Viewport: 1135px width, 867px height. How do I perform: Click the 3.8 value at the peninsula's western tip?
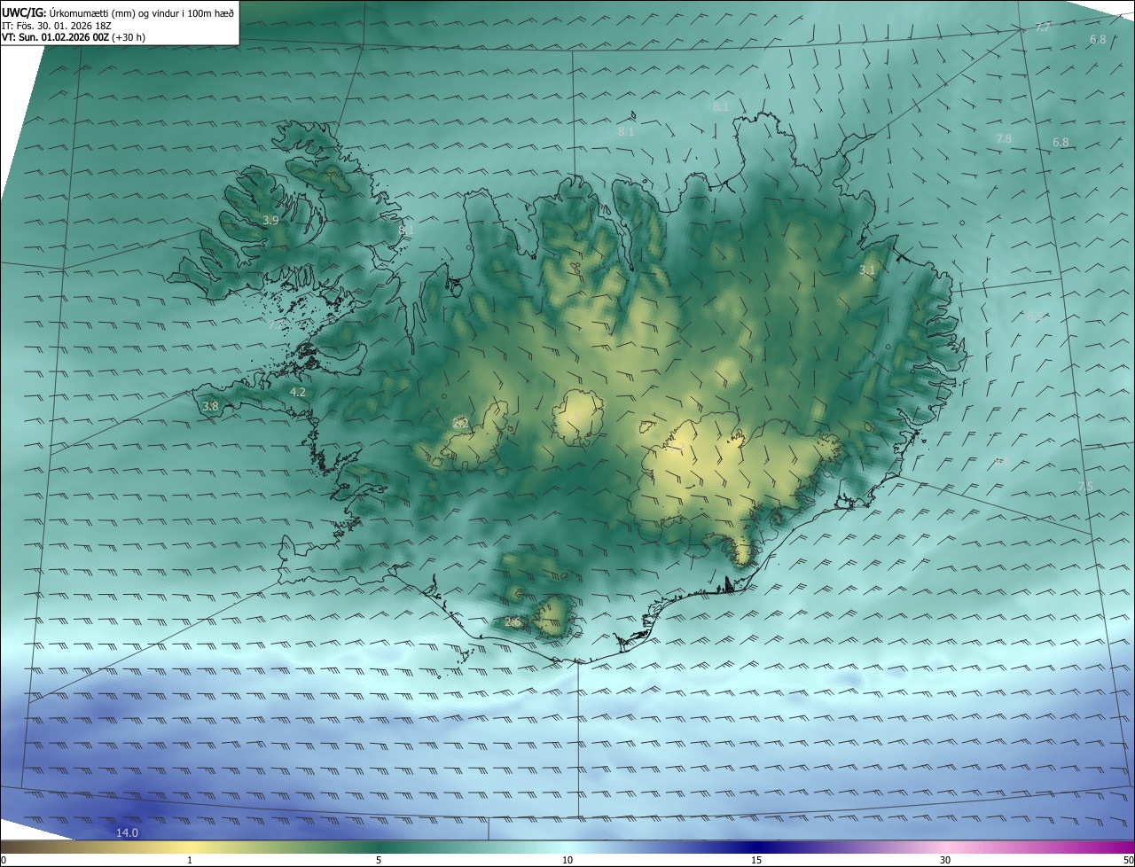[210, 407]
